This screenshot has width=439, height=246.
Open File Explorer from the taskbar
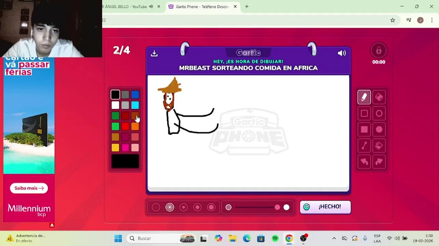(x=232, y=238)
